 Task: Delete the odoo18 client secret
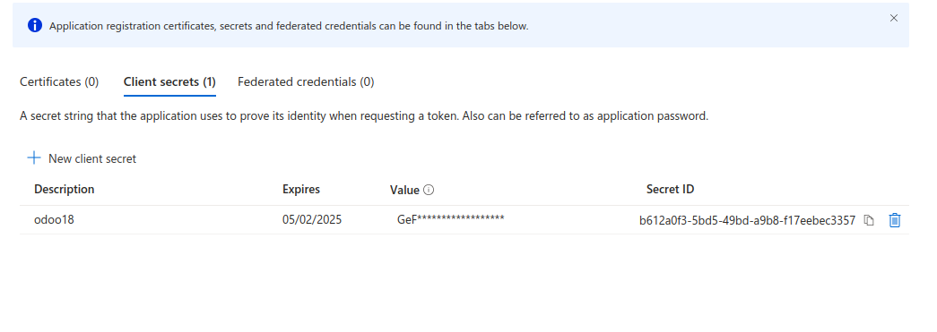[x=895, y=220]
